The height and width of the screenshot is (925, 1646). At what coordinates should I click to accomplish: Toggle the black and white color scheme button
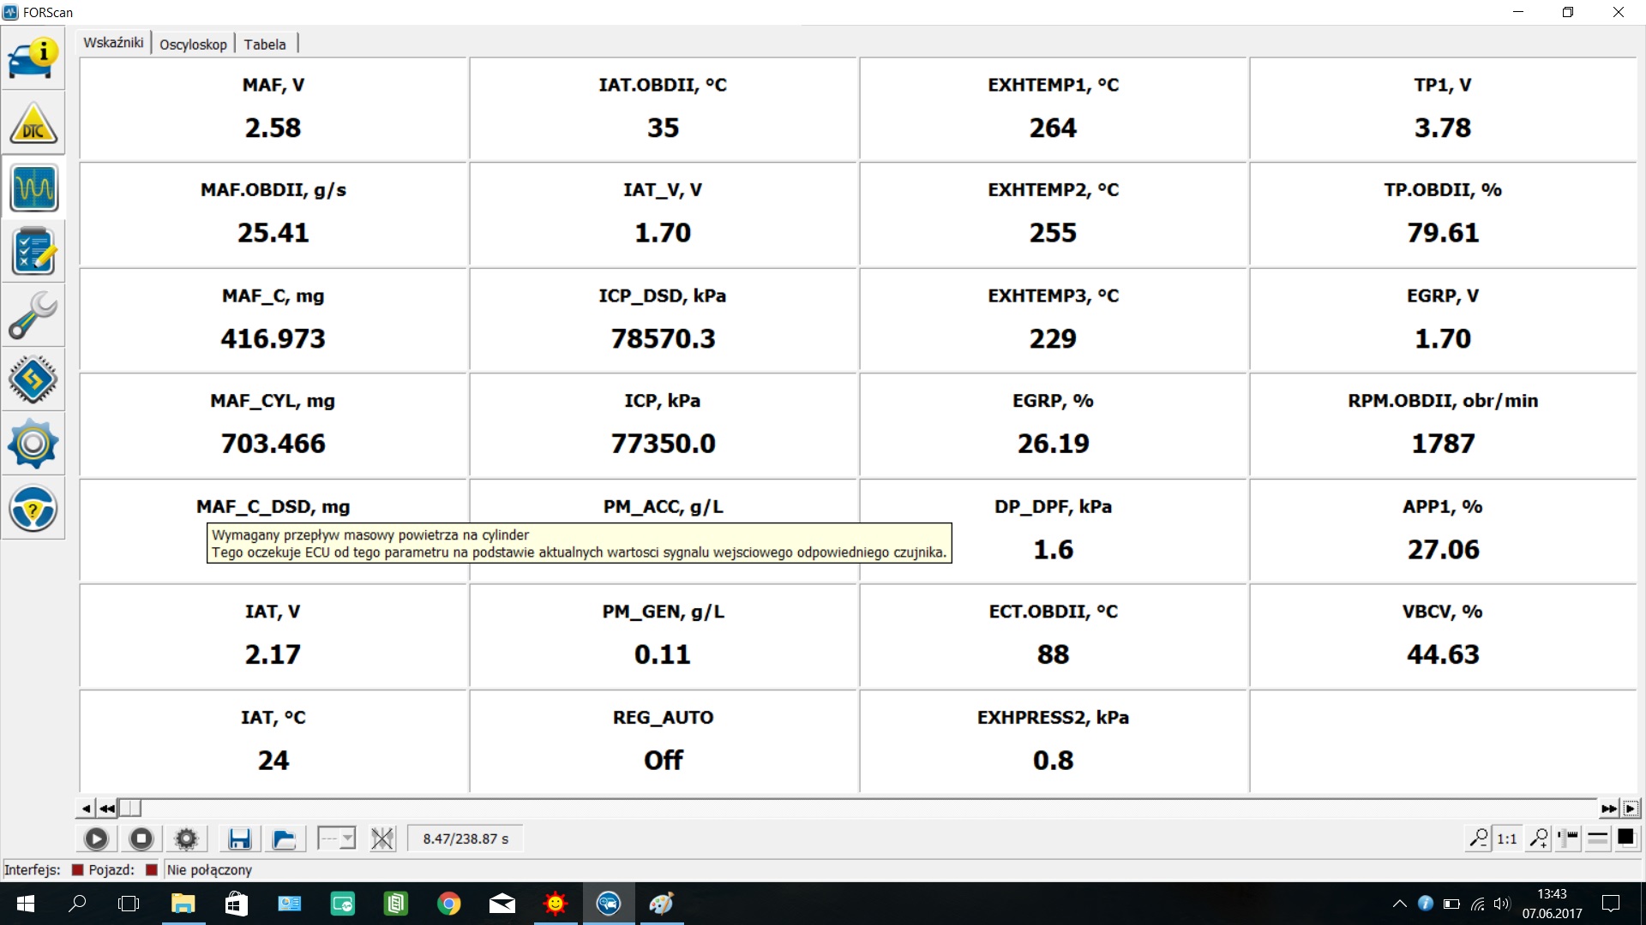tap(1625, 838)
